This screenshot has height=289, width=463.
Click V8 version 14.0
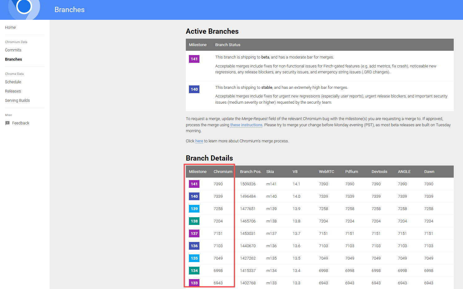click(296, 196)
